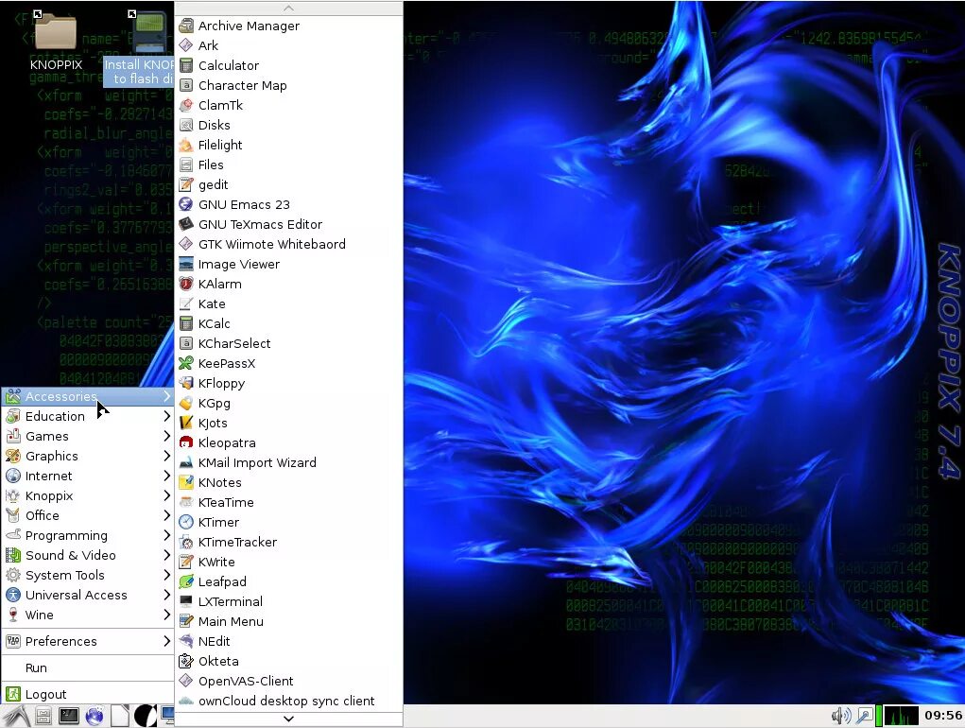Expand the Sound & Video submenu
Image resolution: width=965 pixels, height=728 pixels.
(88, 555)
